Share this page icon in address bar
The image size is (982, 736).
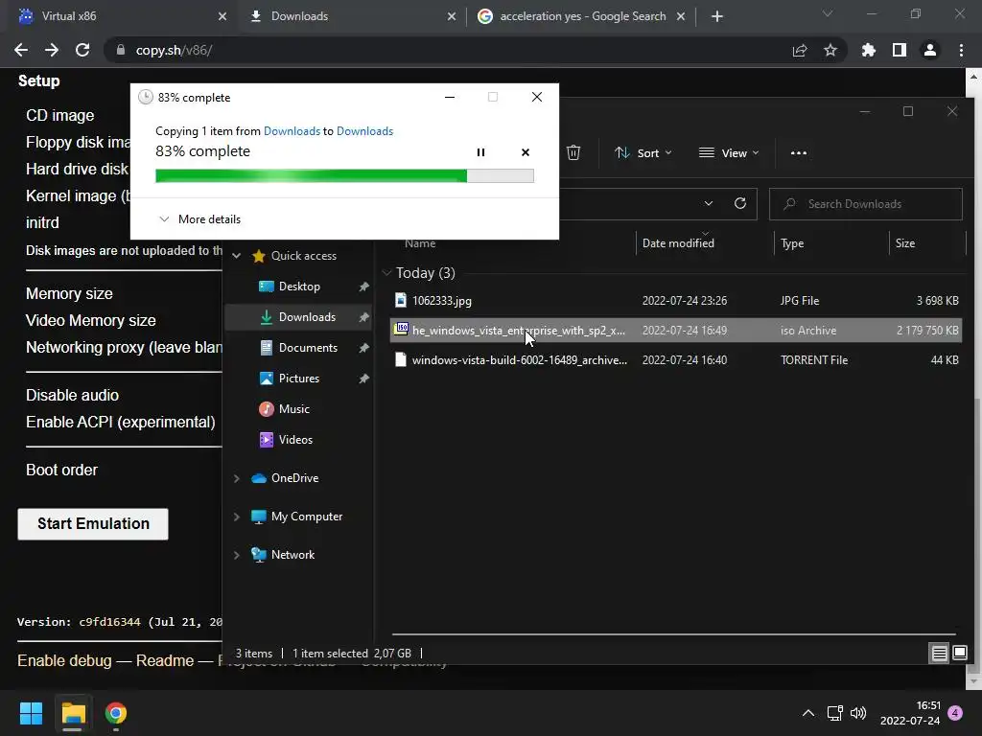tap(799, 50)
